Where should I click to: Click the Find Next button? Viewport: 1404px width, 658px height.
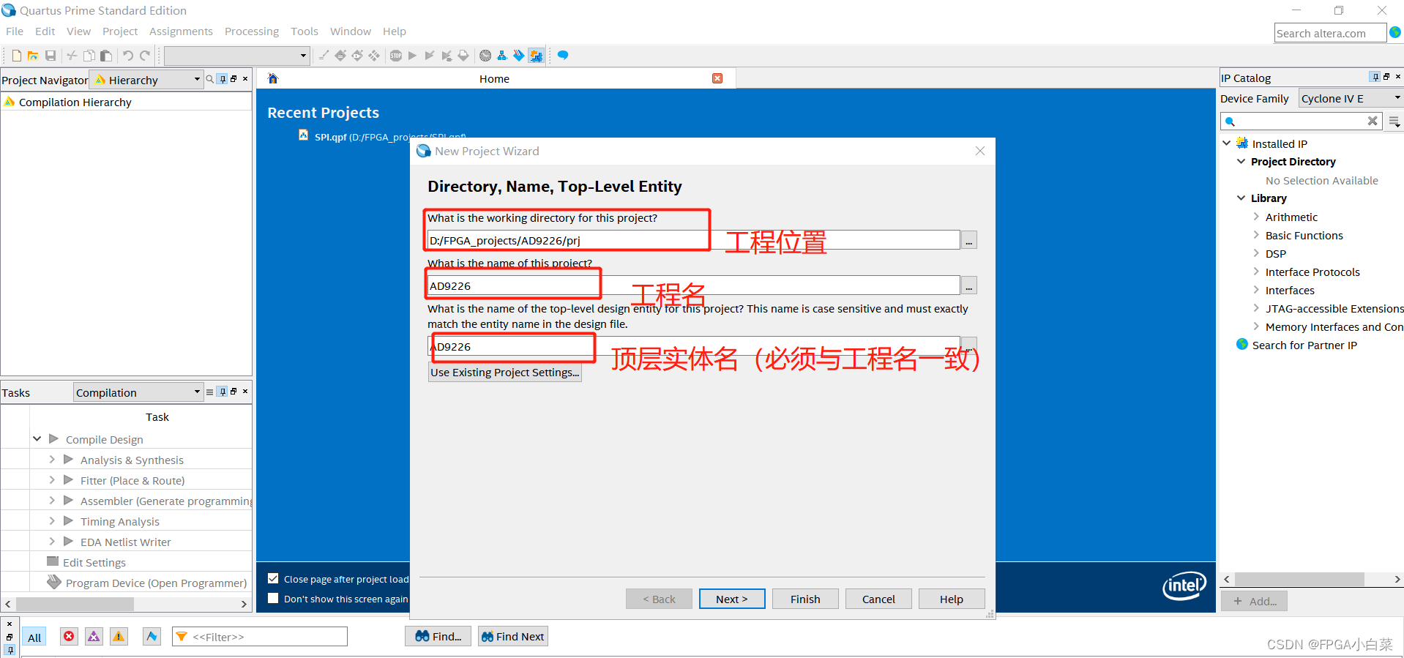[x=513, y=636]
